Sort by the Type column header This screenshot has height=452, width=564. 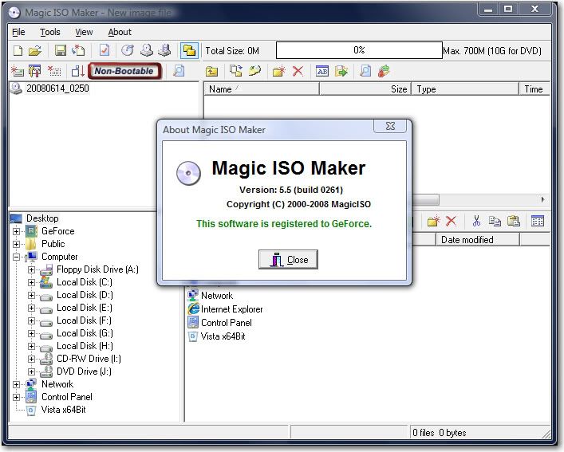[x=465, y=88]
